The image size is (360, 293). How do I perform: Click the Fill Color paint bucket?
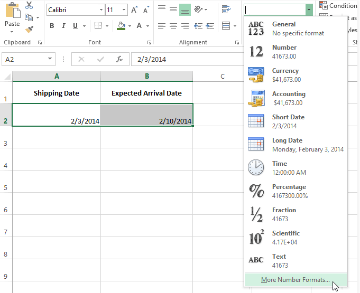121,26
